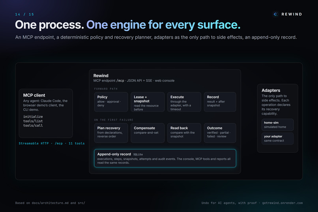Click the 'tools/list' method text

tap(33, 121)
